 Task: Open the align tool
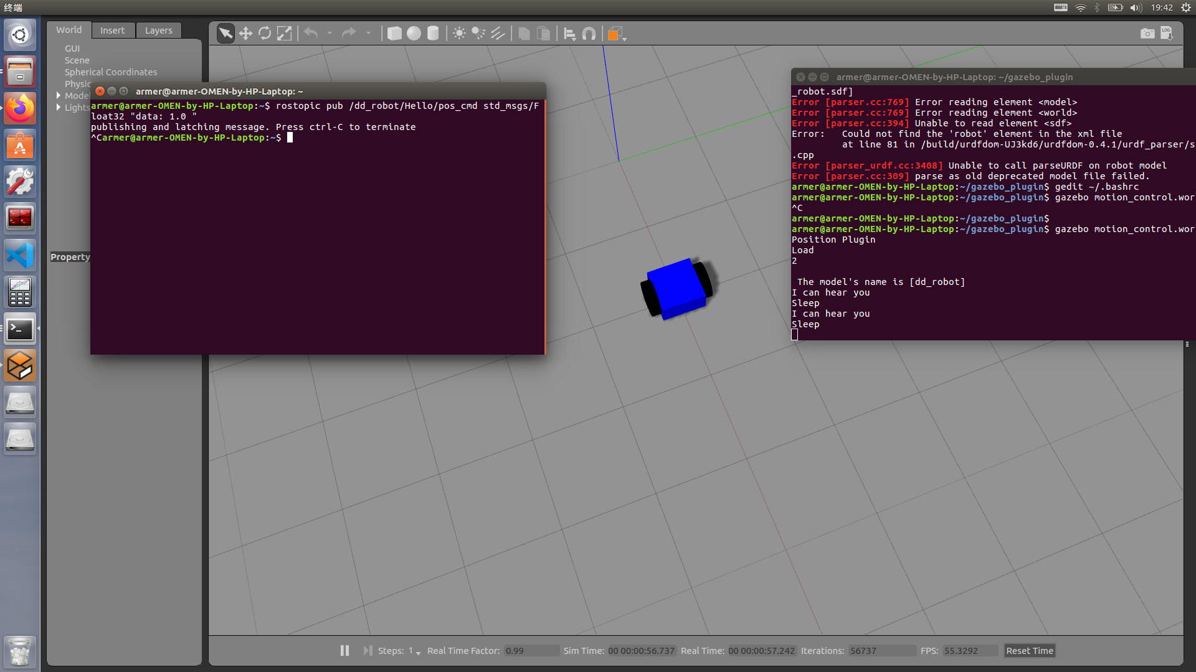click(x=569, y=34)
